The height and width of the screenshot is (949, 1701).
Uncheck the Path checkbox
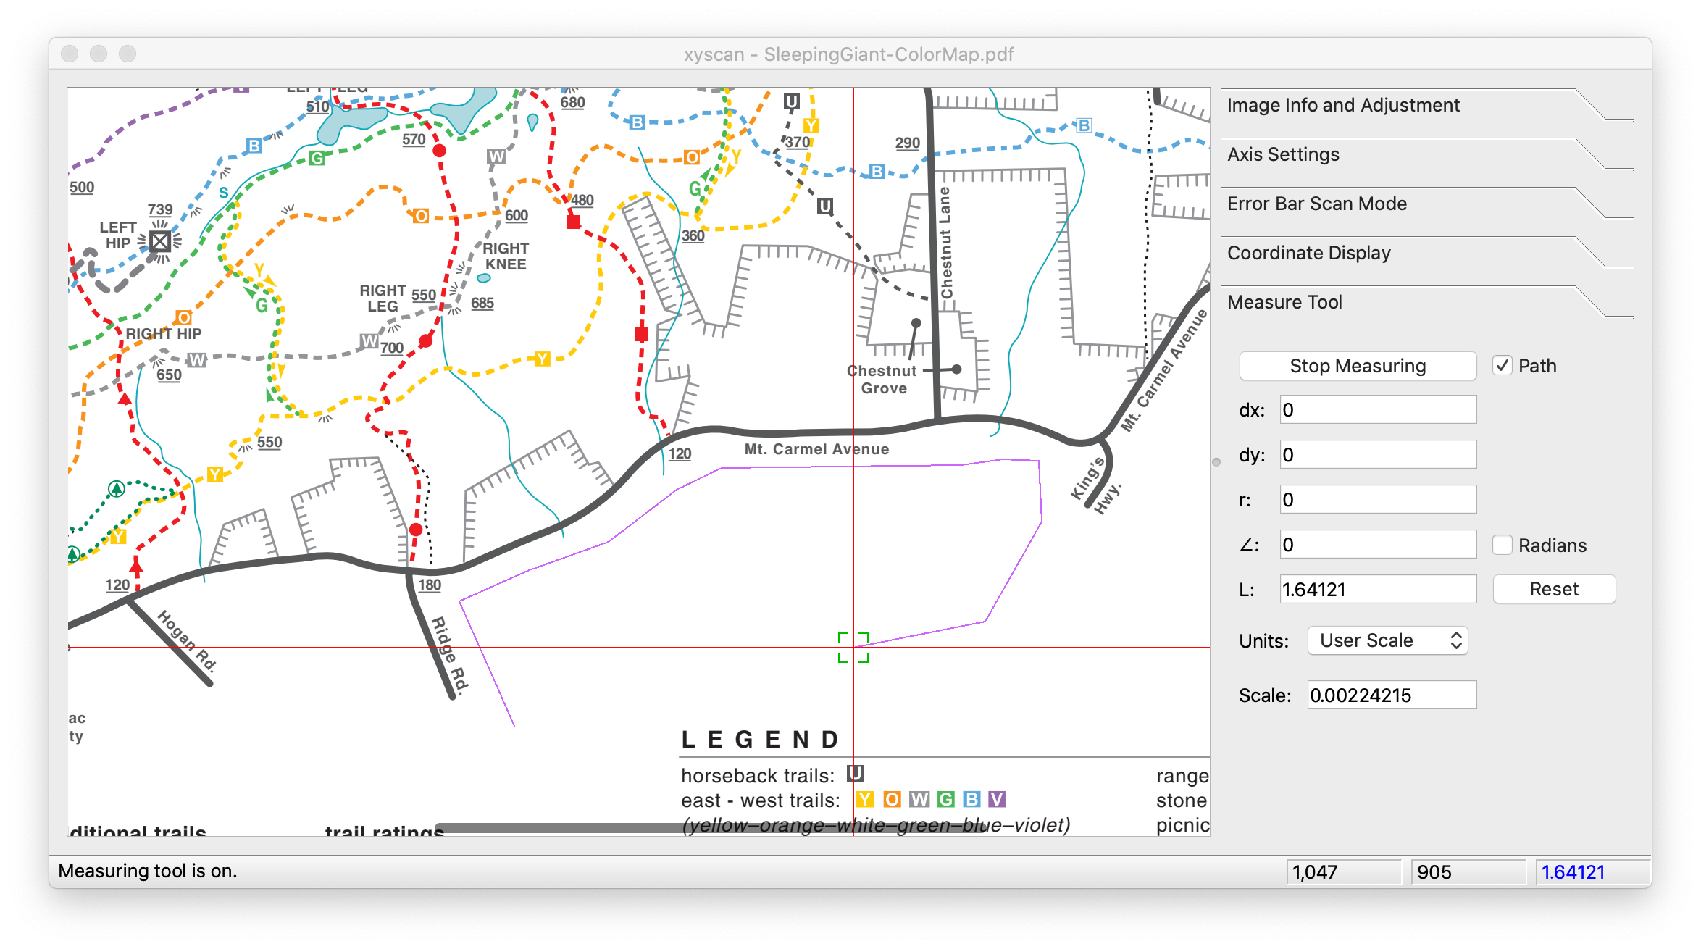tap(1503, 366)
